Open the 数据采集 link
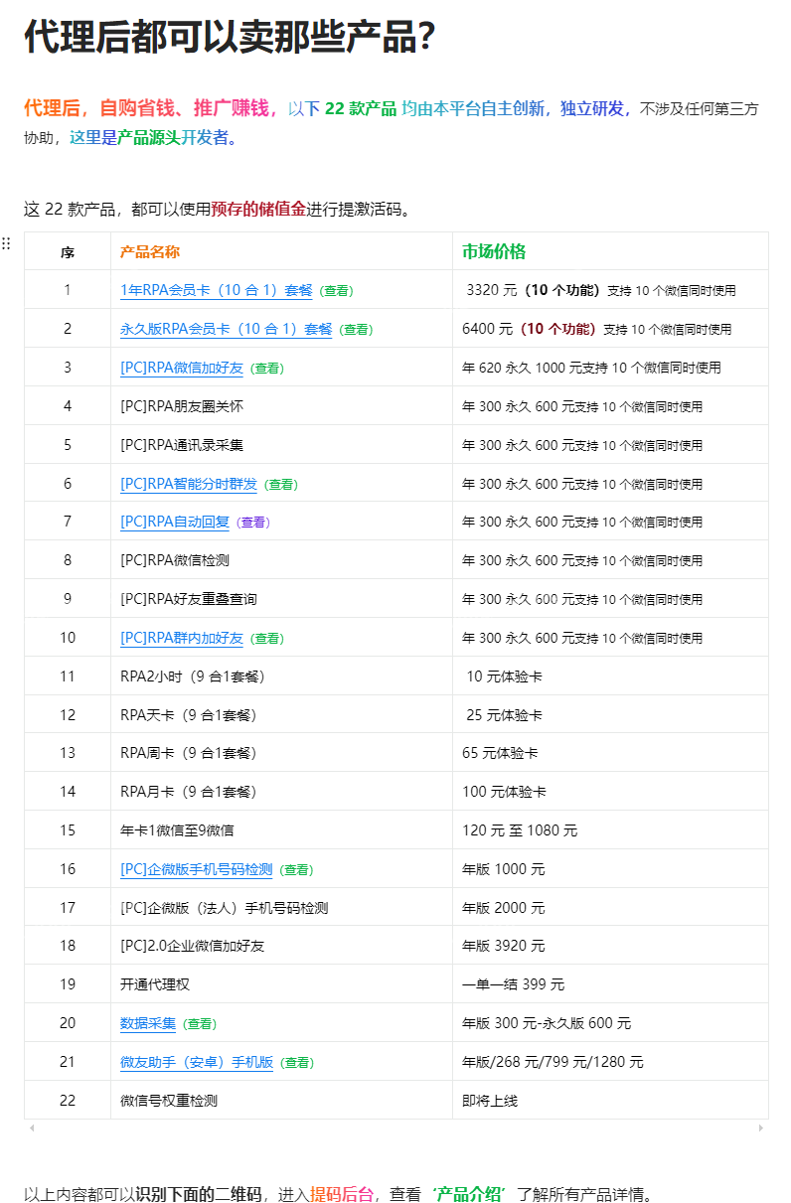Viewport: 791px width, 1203px height. click(148, 1023)
